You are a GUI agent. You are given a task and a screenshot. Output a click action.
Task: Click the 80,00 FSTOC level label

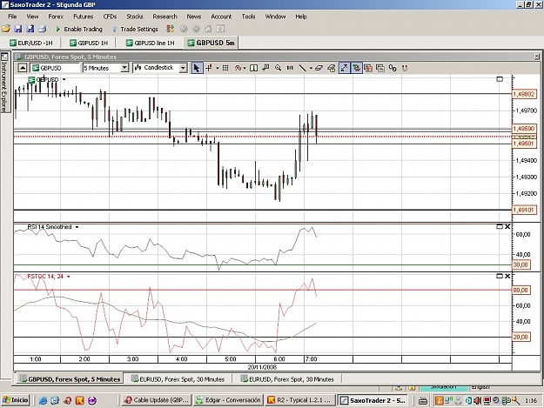tap(520, 291)
